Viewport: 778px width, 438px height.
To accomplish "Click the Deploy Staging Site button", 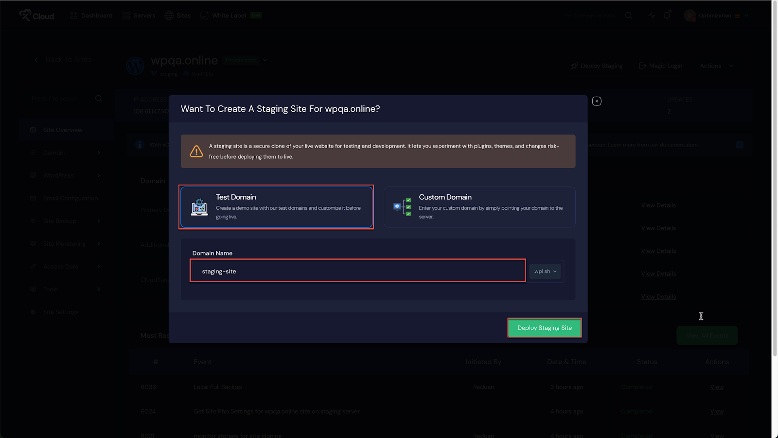I will [x=544, y=328].
